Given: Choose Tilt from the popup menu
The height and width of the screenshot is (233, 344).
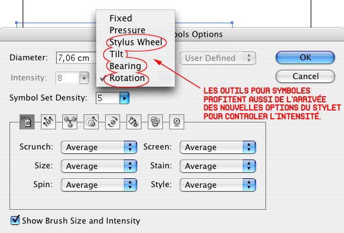Looking at the screenshot, I should click(x=135, y=54).
